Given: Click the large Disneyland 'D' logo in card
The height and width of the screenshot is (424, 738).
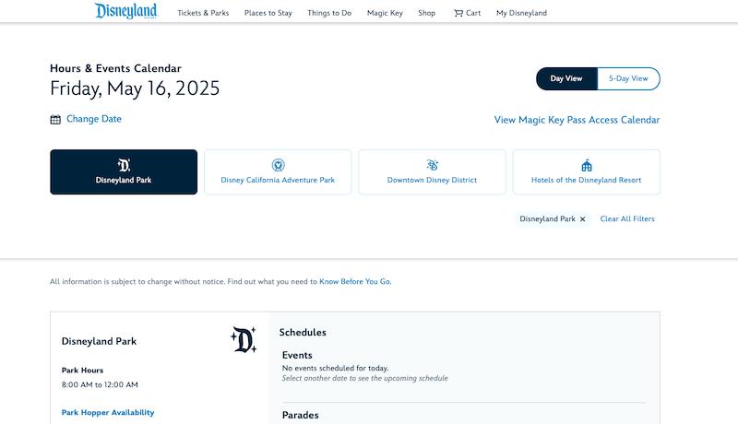Looking at the screenshot, I should pyautogui.click(x=244, y=340).
